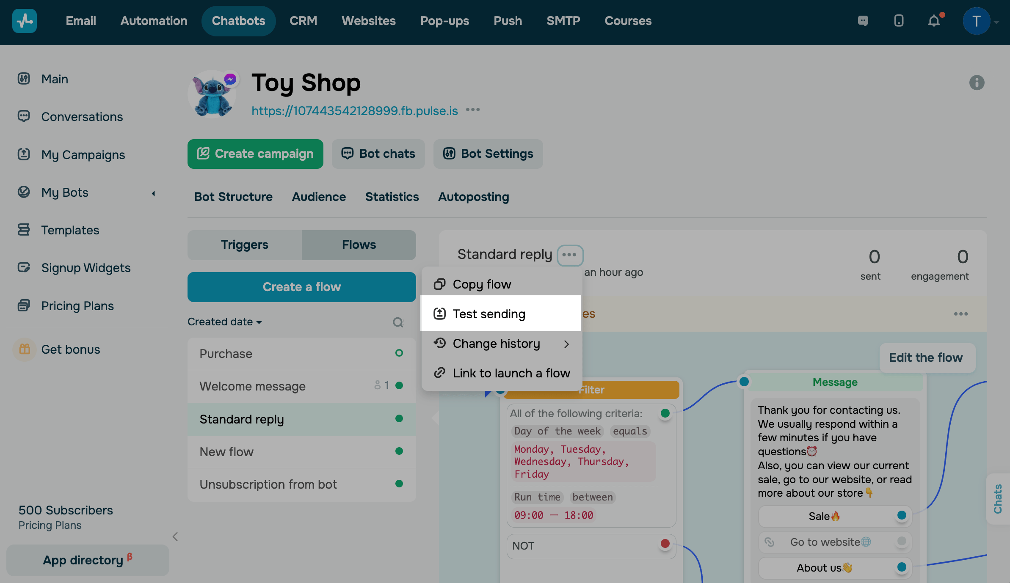
Task: Collapse the My Bots sidebar arrow
Action: 154,193
